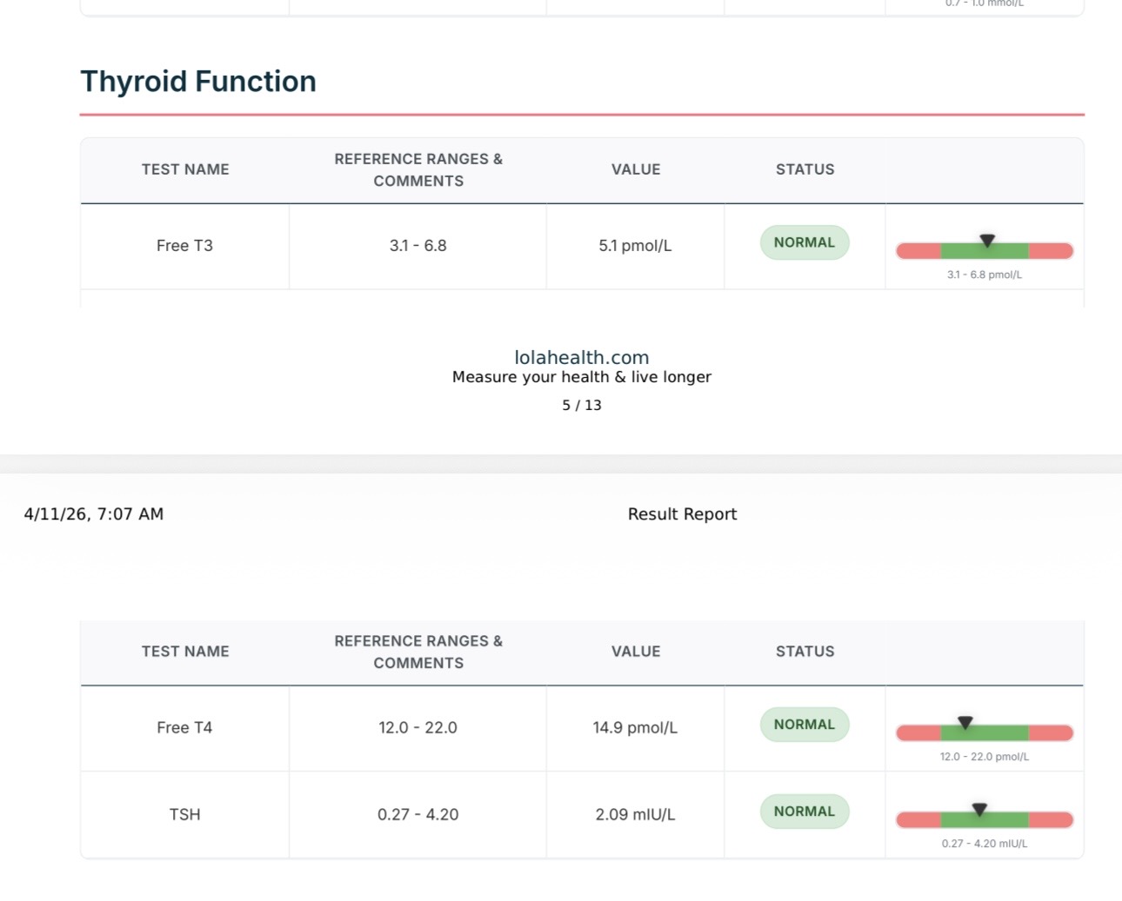The width and height of the screenshot is (1122, 901).
Task: Click the TSH test name cell
Action: click(x=184, y=815)
